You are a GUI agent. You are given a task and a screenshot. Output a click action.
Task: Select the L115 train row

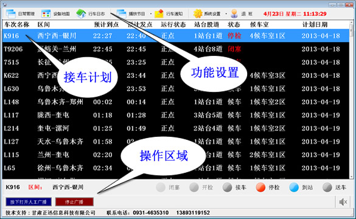pos(176,155)
